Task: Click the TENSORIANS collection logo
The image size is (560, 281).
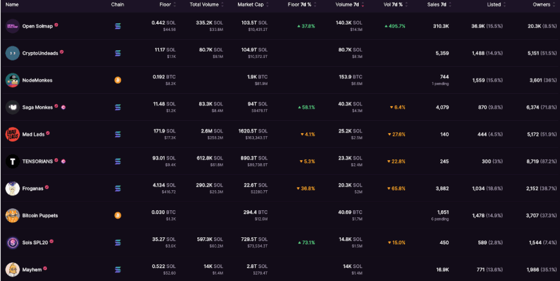Action: pos(12,161)
